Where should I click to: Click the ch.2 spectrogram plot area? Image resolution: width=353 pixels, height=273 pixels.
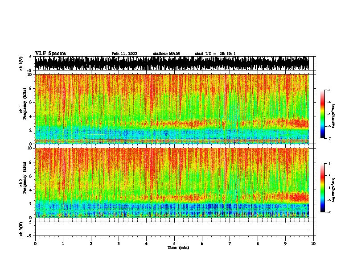[x=172, y=183]
